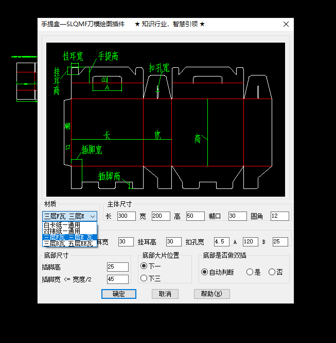
Task: Select the 下三 radio button
Action: (x=144, y=278)
